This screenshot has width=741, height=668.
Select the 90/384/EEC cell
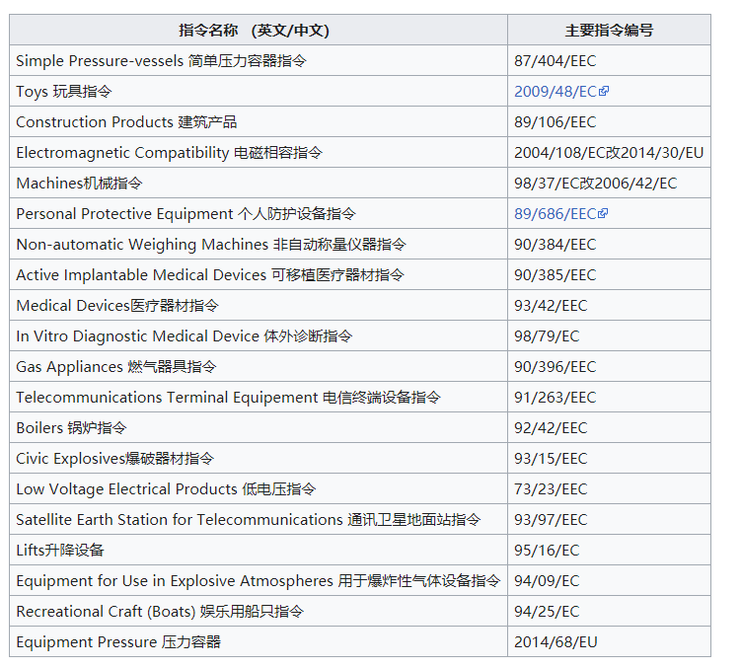click(609, 244)
